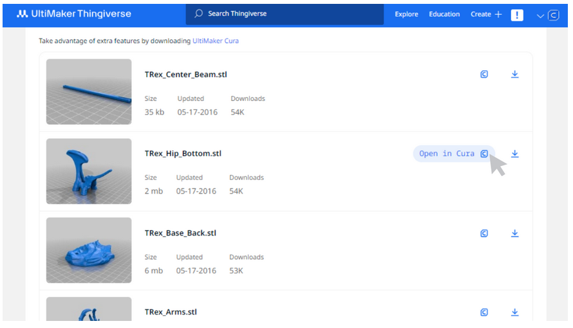Image resolution: width=573 pixels, height=328 pixels.
Task: Click the 35 kb size value
Action: 155,113
